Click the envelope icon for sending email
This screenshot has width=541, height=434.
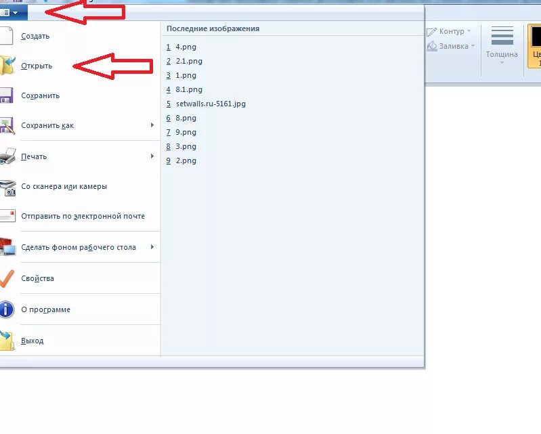pyautogui.click(x=7, y=216)
